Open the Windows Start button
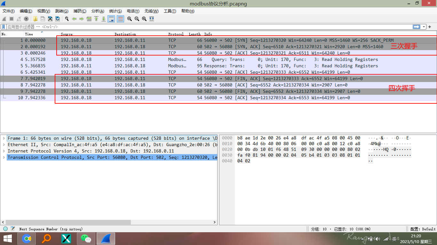This screenshot has height=245, width=437. click(7, 239)
